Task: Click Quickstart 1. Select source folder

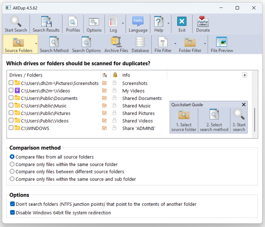Action: point(184,121)
